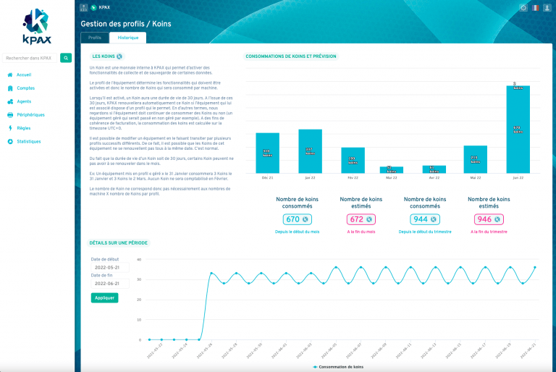Click the Date de début field

[109, 267]
